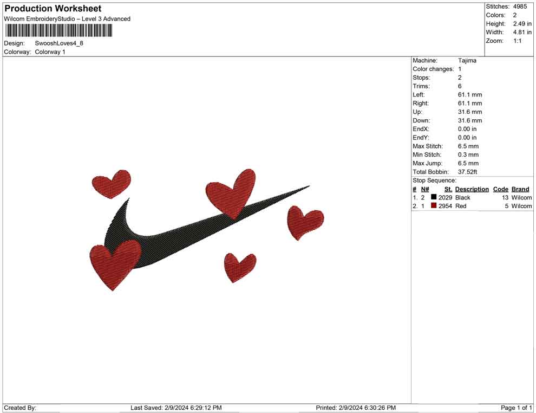Image resolution: width=536 pixels, height=413 pixels.
Task: Click the 'Stops:' label
Action: [421, 78]
